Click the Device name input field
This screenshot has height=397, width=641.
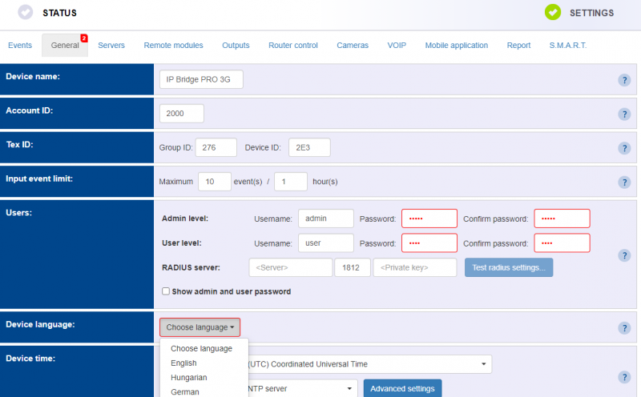point(201,80)
